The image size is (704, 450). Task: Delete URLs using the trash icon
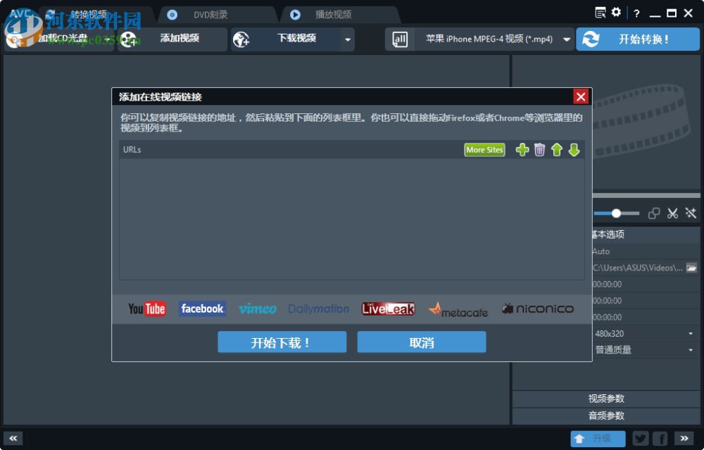click(539, 149)
